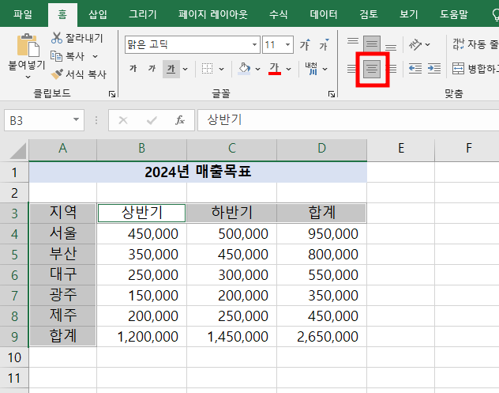The image size is (499, 393).
Task: Select cell containing 하반기
Action: pos(231,213)
